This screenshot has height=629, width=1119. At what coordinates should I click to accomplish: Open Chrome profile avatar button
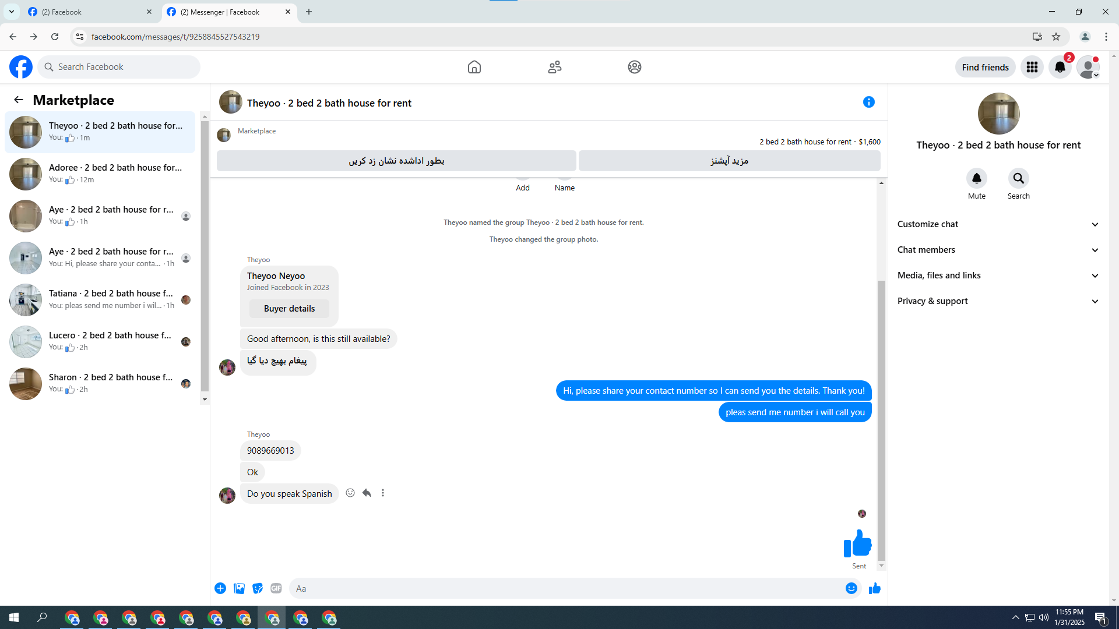pos(1085,37)
